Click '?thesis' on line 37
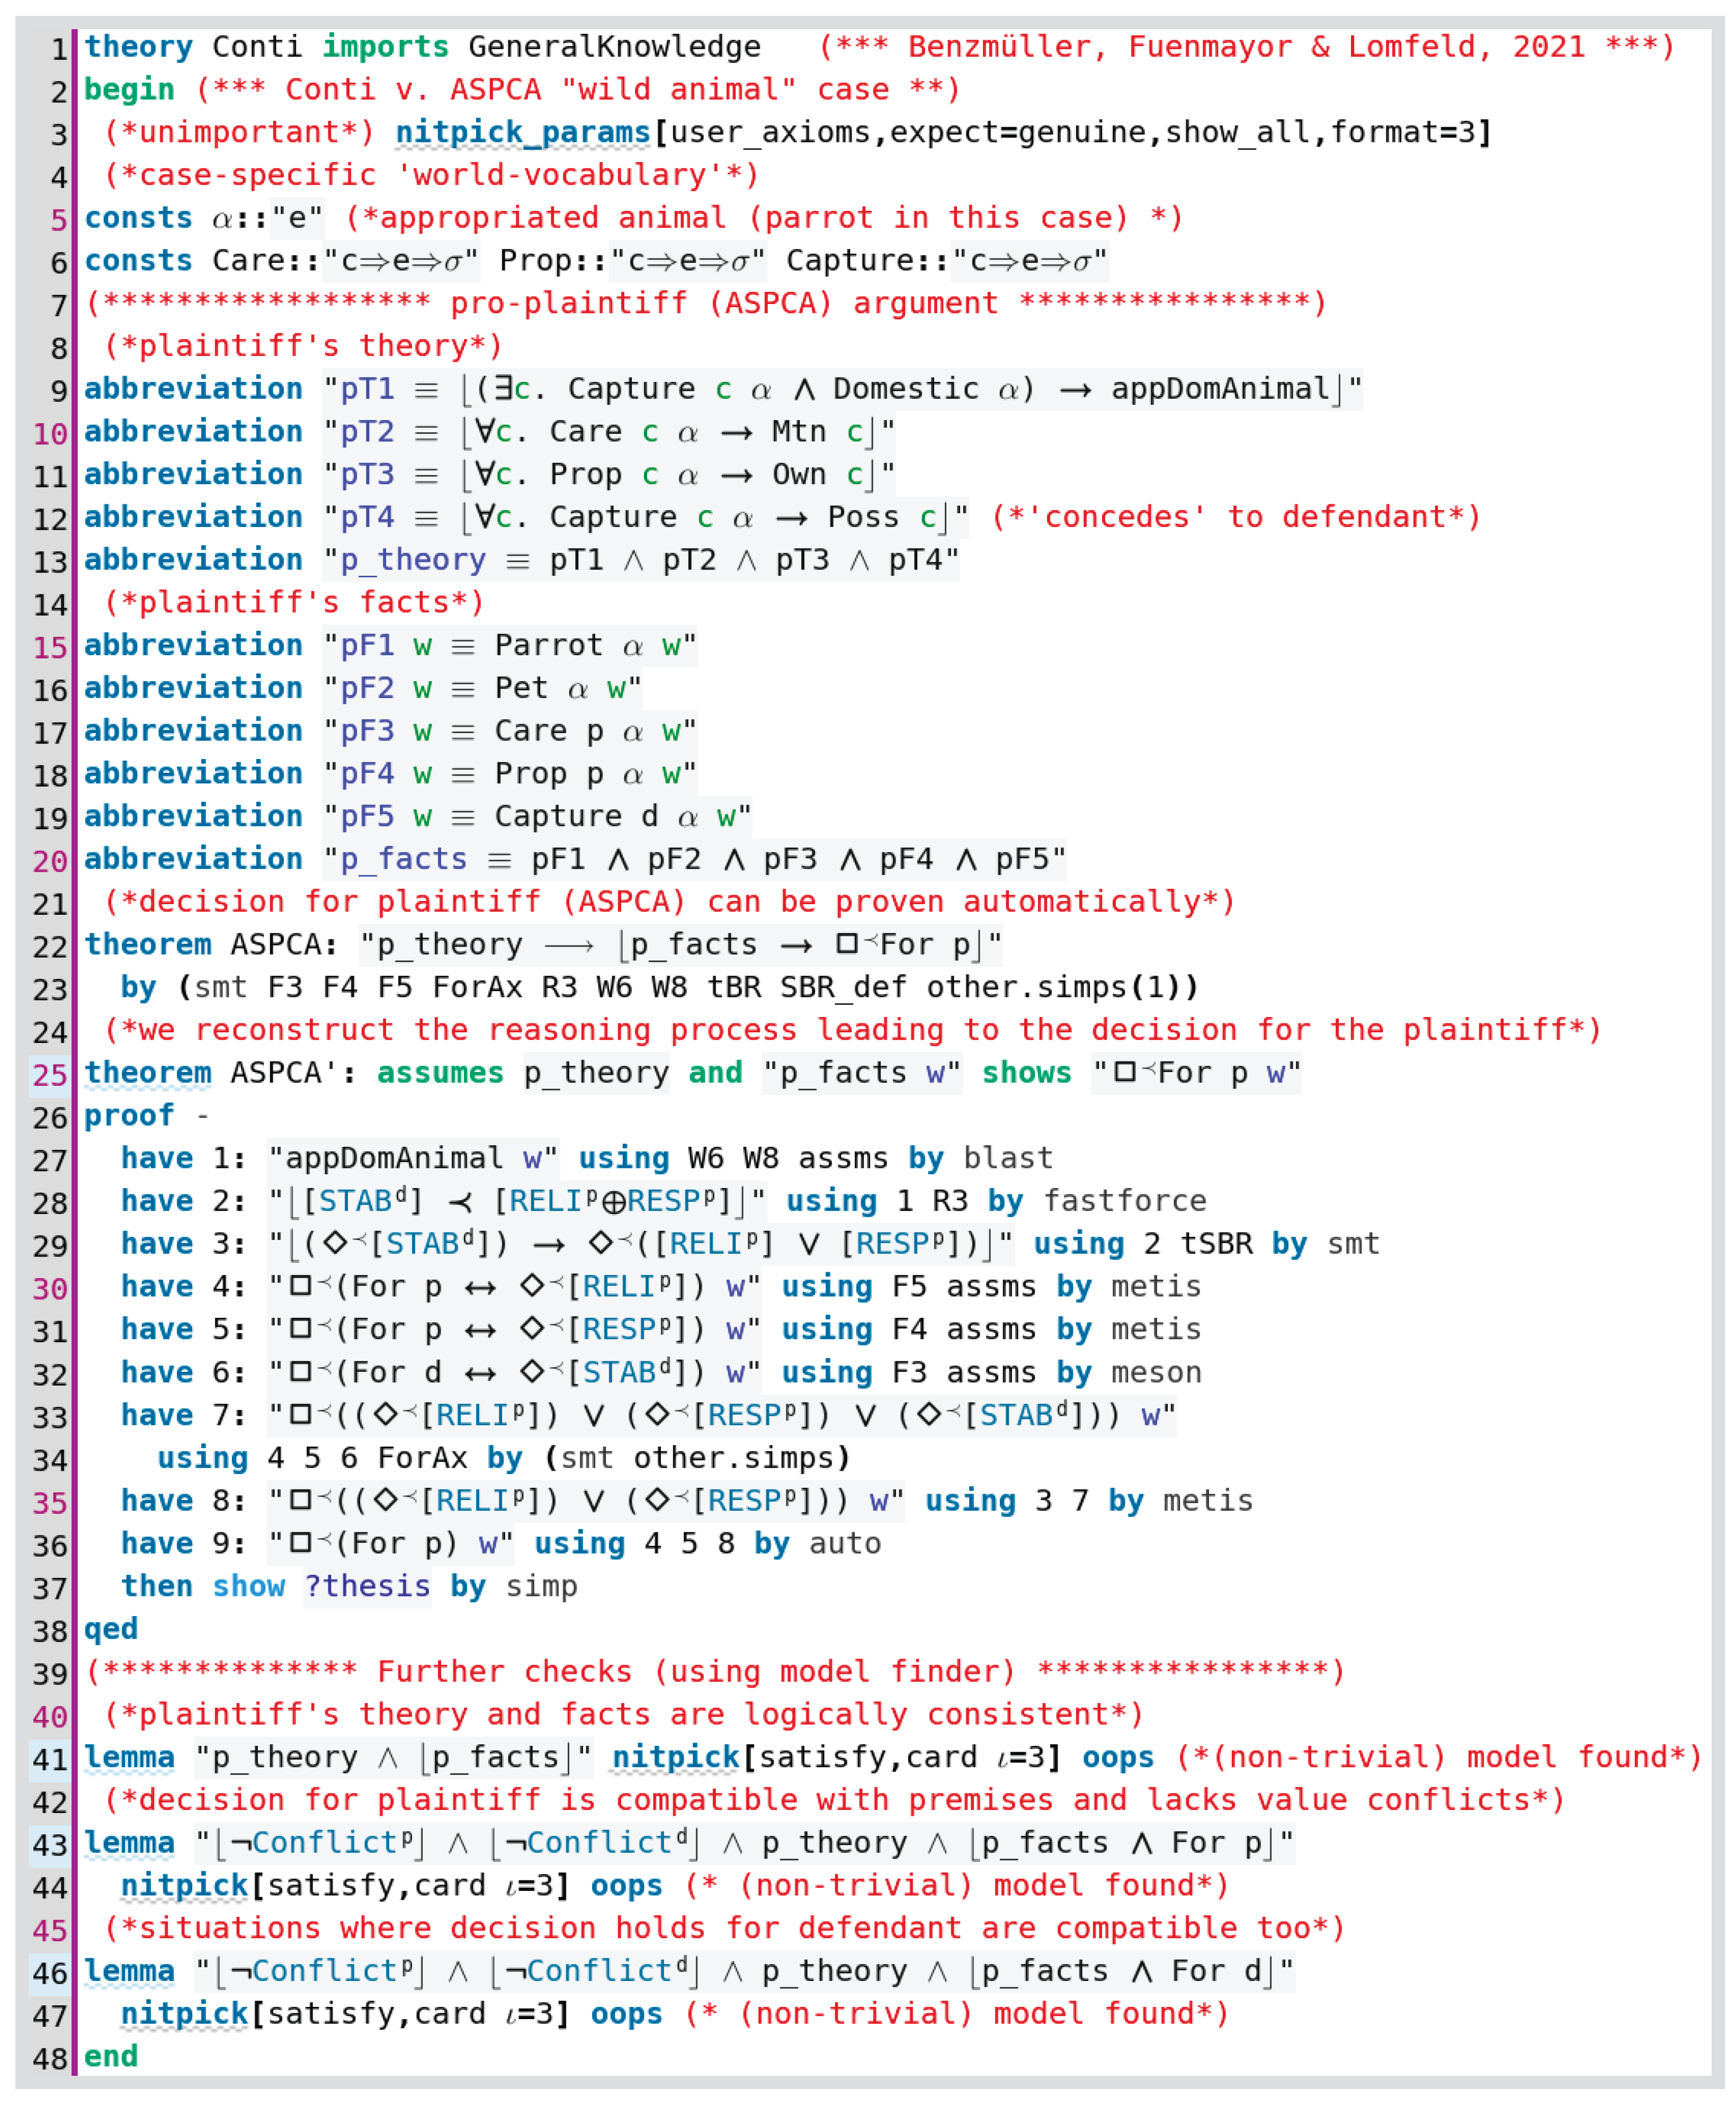Image resolution: width=1736 pixels, height=2106 pixels. (367, 1586)
